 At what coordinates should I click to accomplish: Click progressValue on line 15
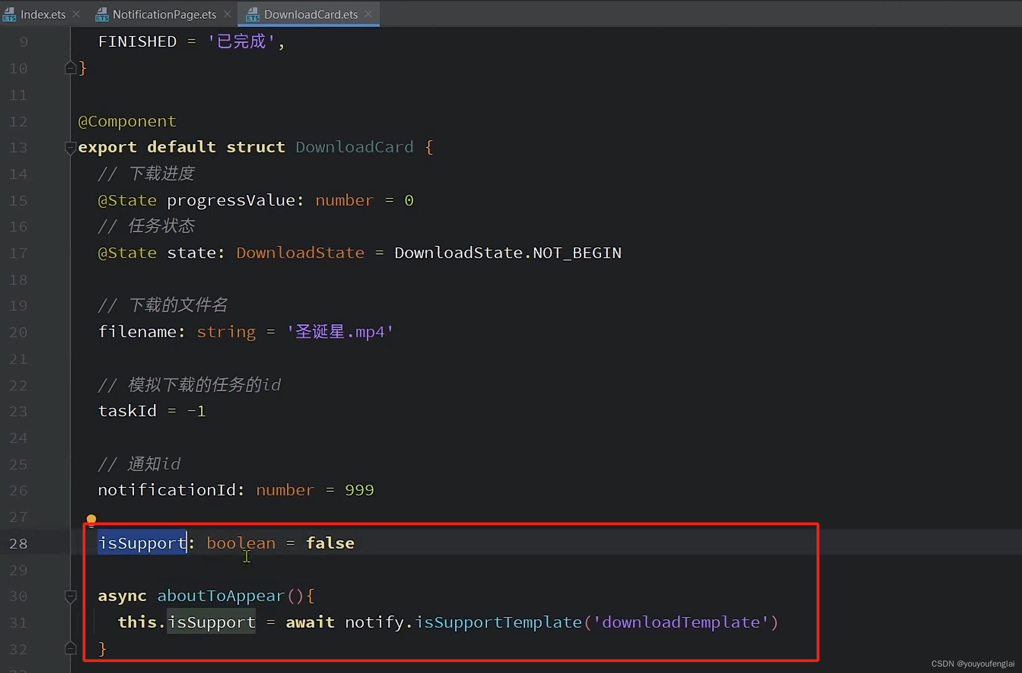click(x=231, y=201)
